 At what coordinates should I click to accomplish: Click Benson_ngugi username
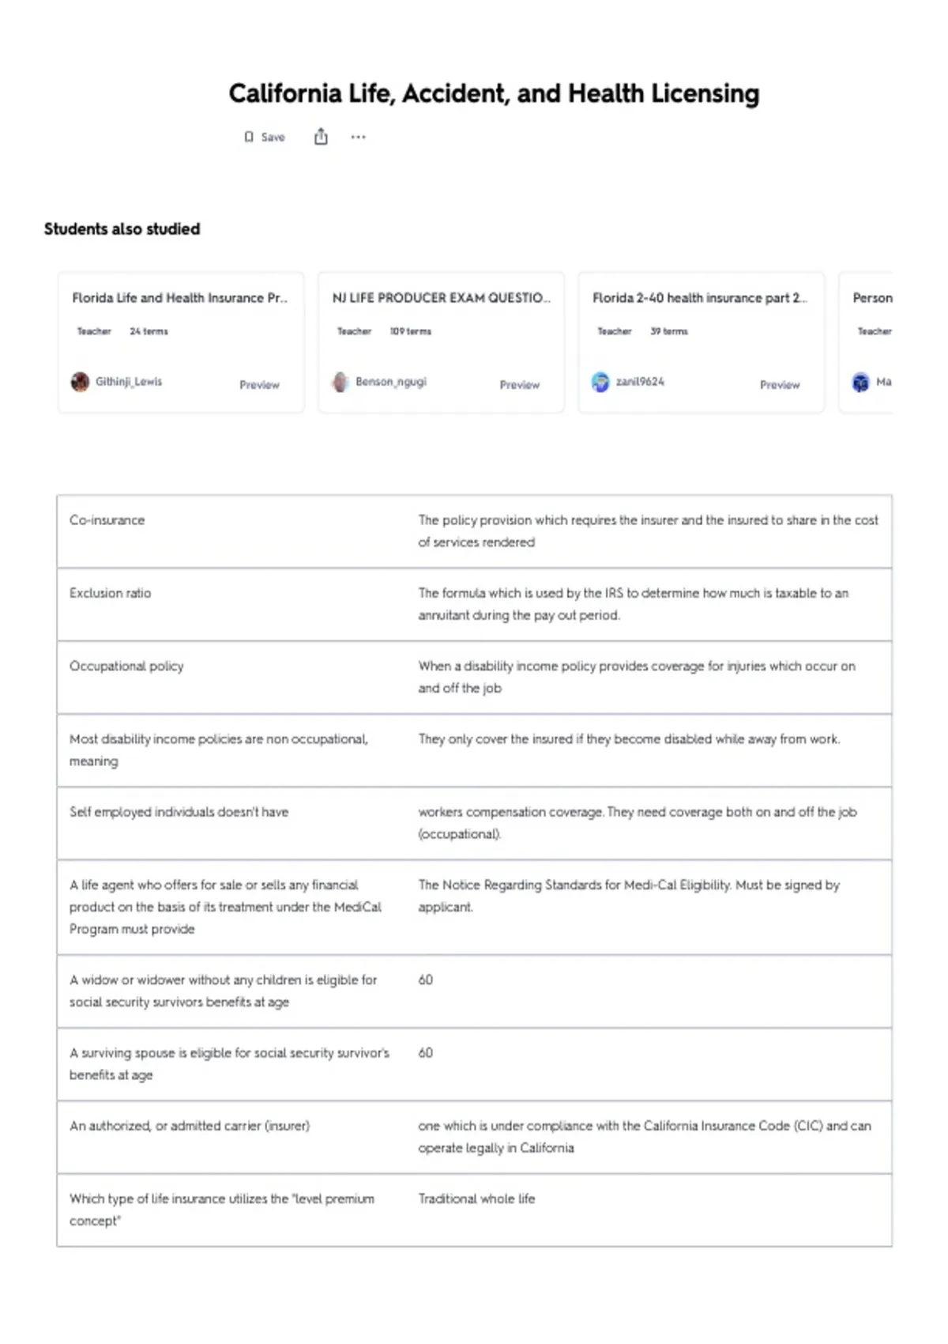click(x=391, y=381)
